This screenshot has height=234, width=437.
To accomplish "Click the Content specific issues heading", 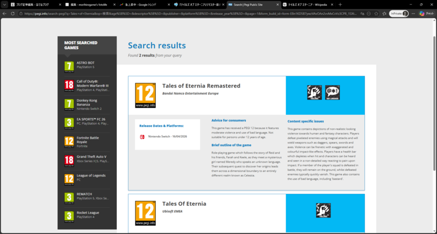I will tap(305, 121).
